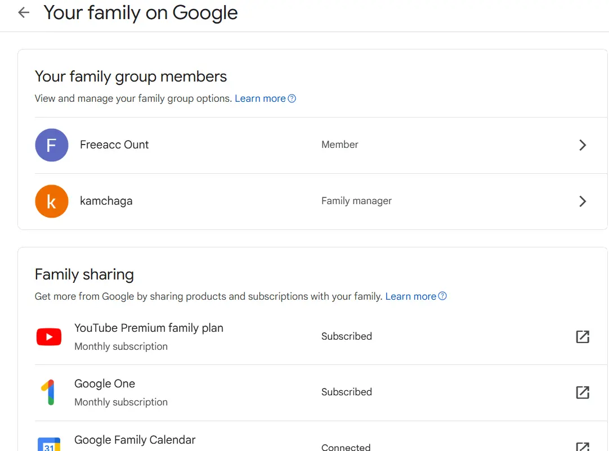609x451 pixels.
Task: Click kamchaga's orange k avatar
Action: [52, 201]
